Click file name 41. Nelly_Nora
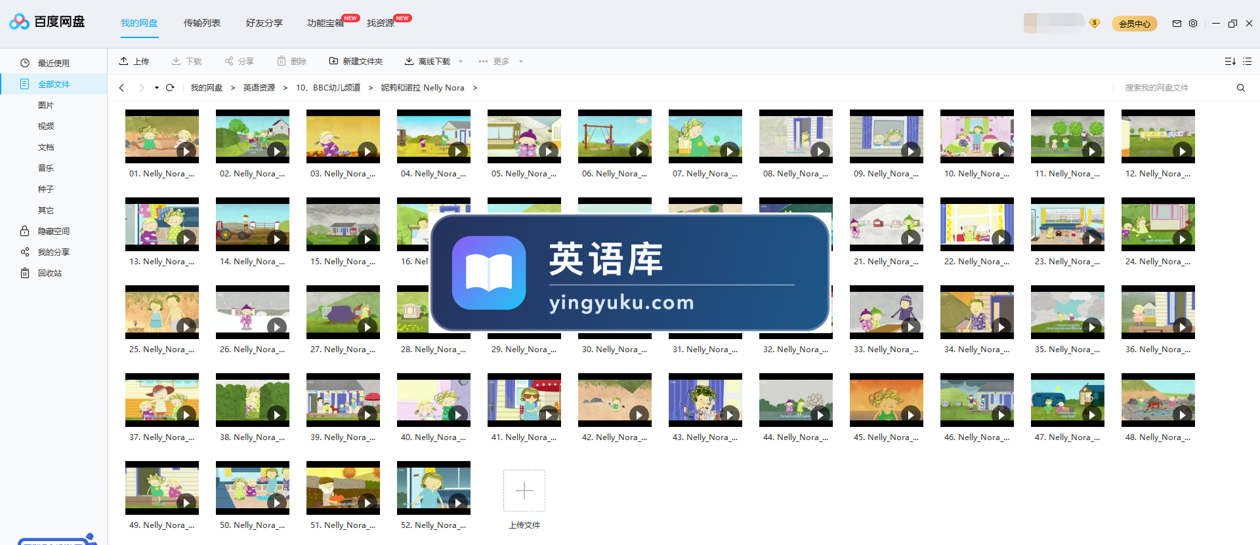This screenshot has width=1260, height=545. [x=524, y=437]
